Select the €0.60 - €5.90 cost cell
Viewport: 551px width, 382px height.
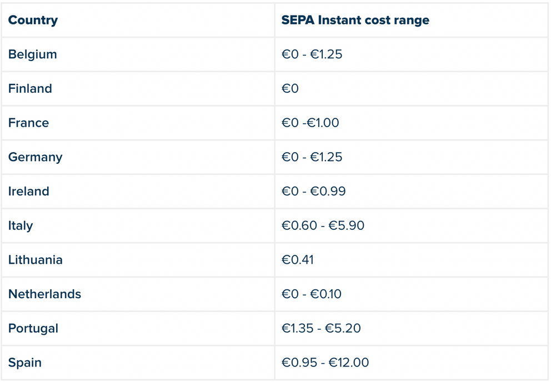pyautogui.click(x=323, y=226)
